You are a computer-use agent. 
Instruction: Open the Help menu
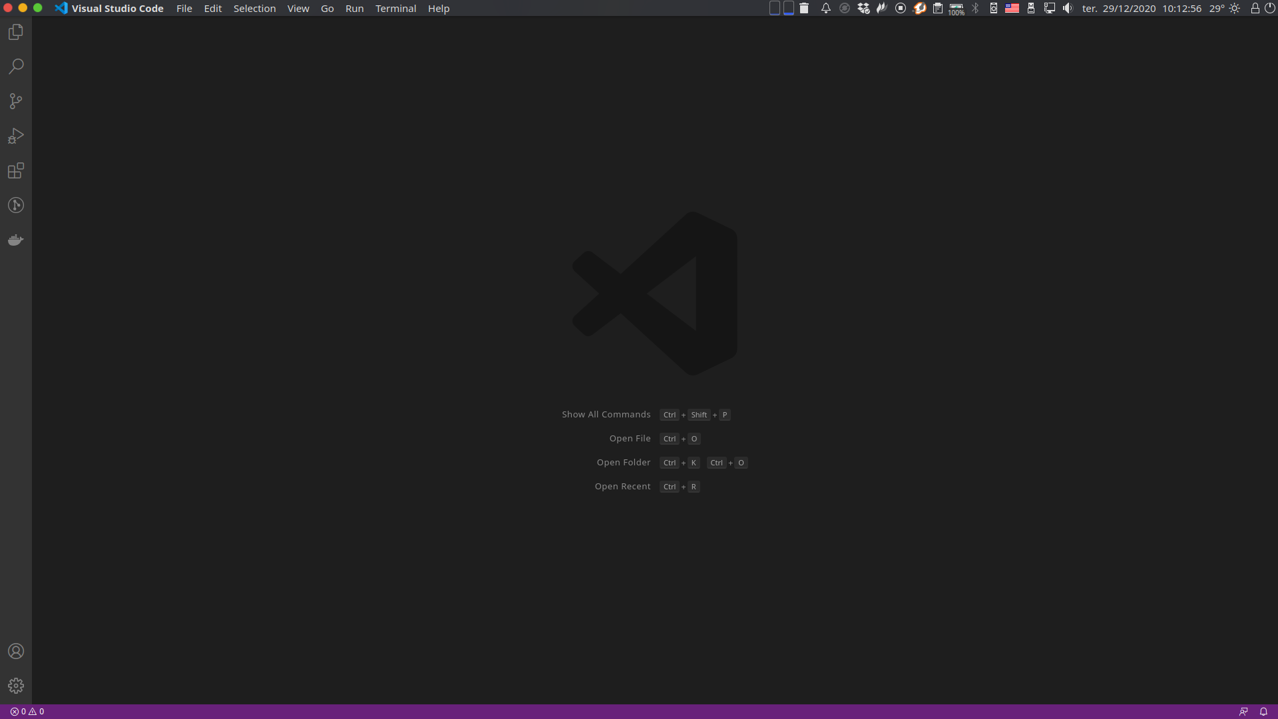tap(439, 9)
